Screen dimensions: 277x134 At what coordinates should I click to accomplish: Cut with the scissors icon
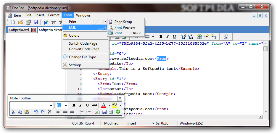click(x=13, y=112)
